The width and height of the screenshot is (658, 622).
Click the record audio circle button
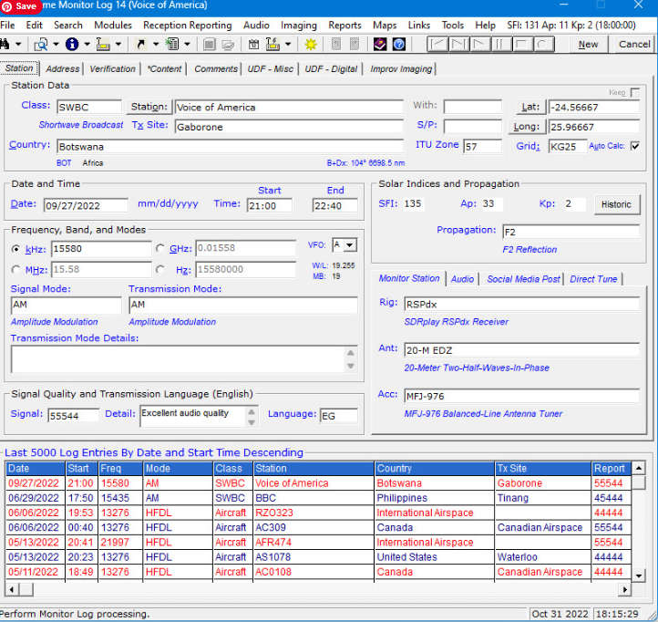coord(543,44)
